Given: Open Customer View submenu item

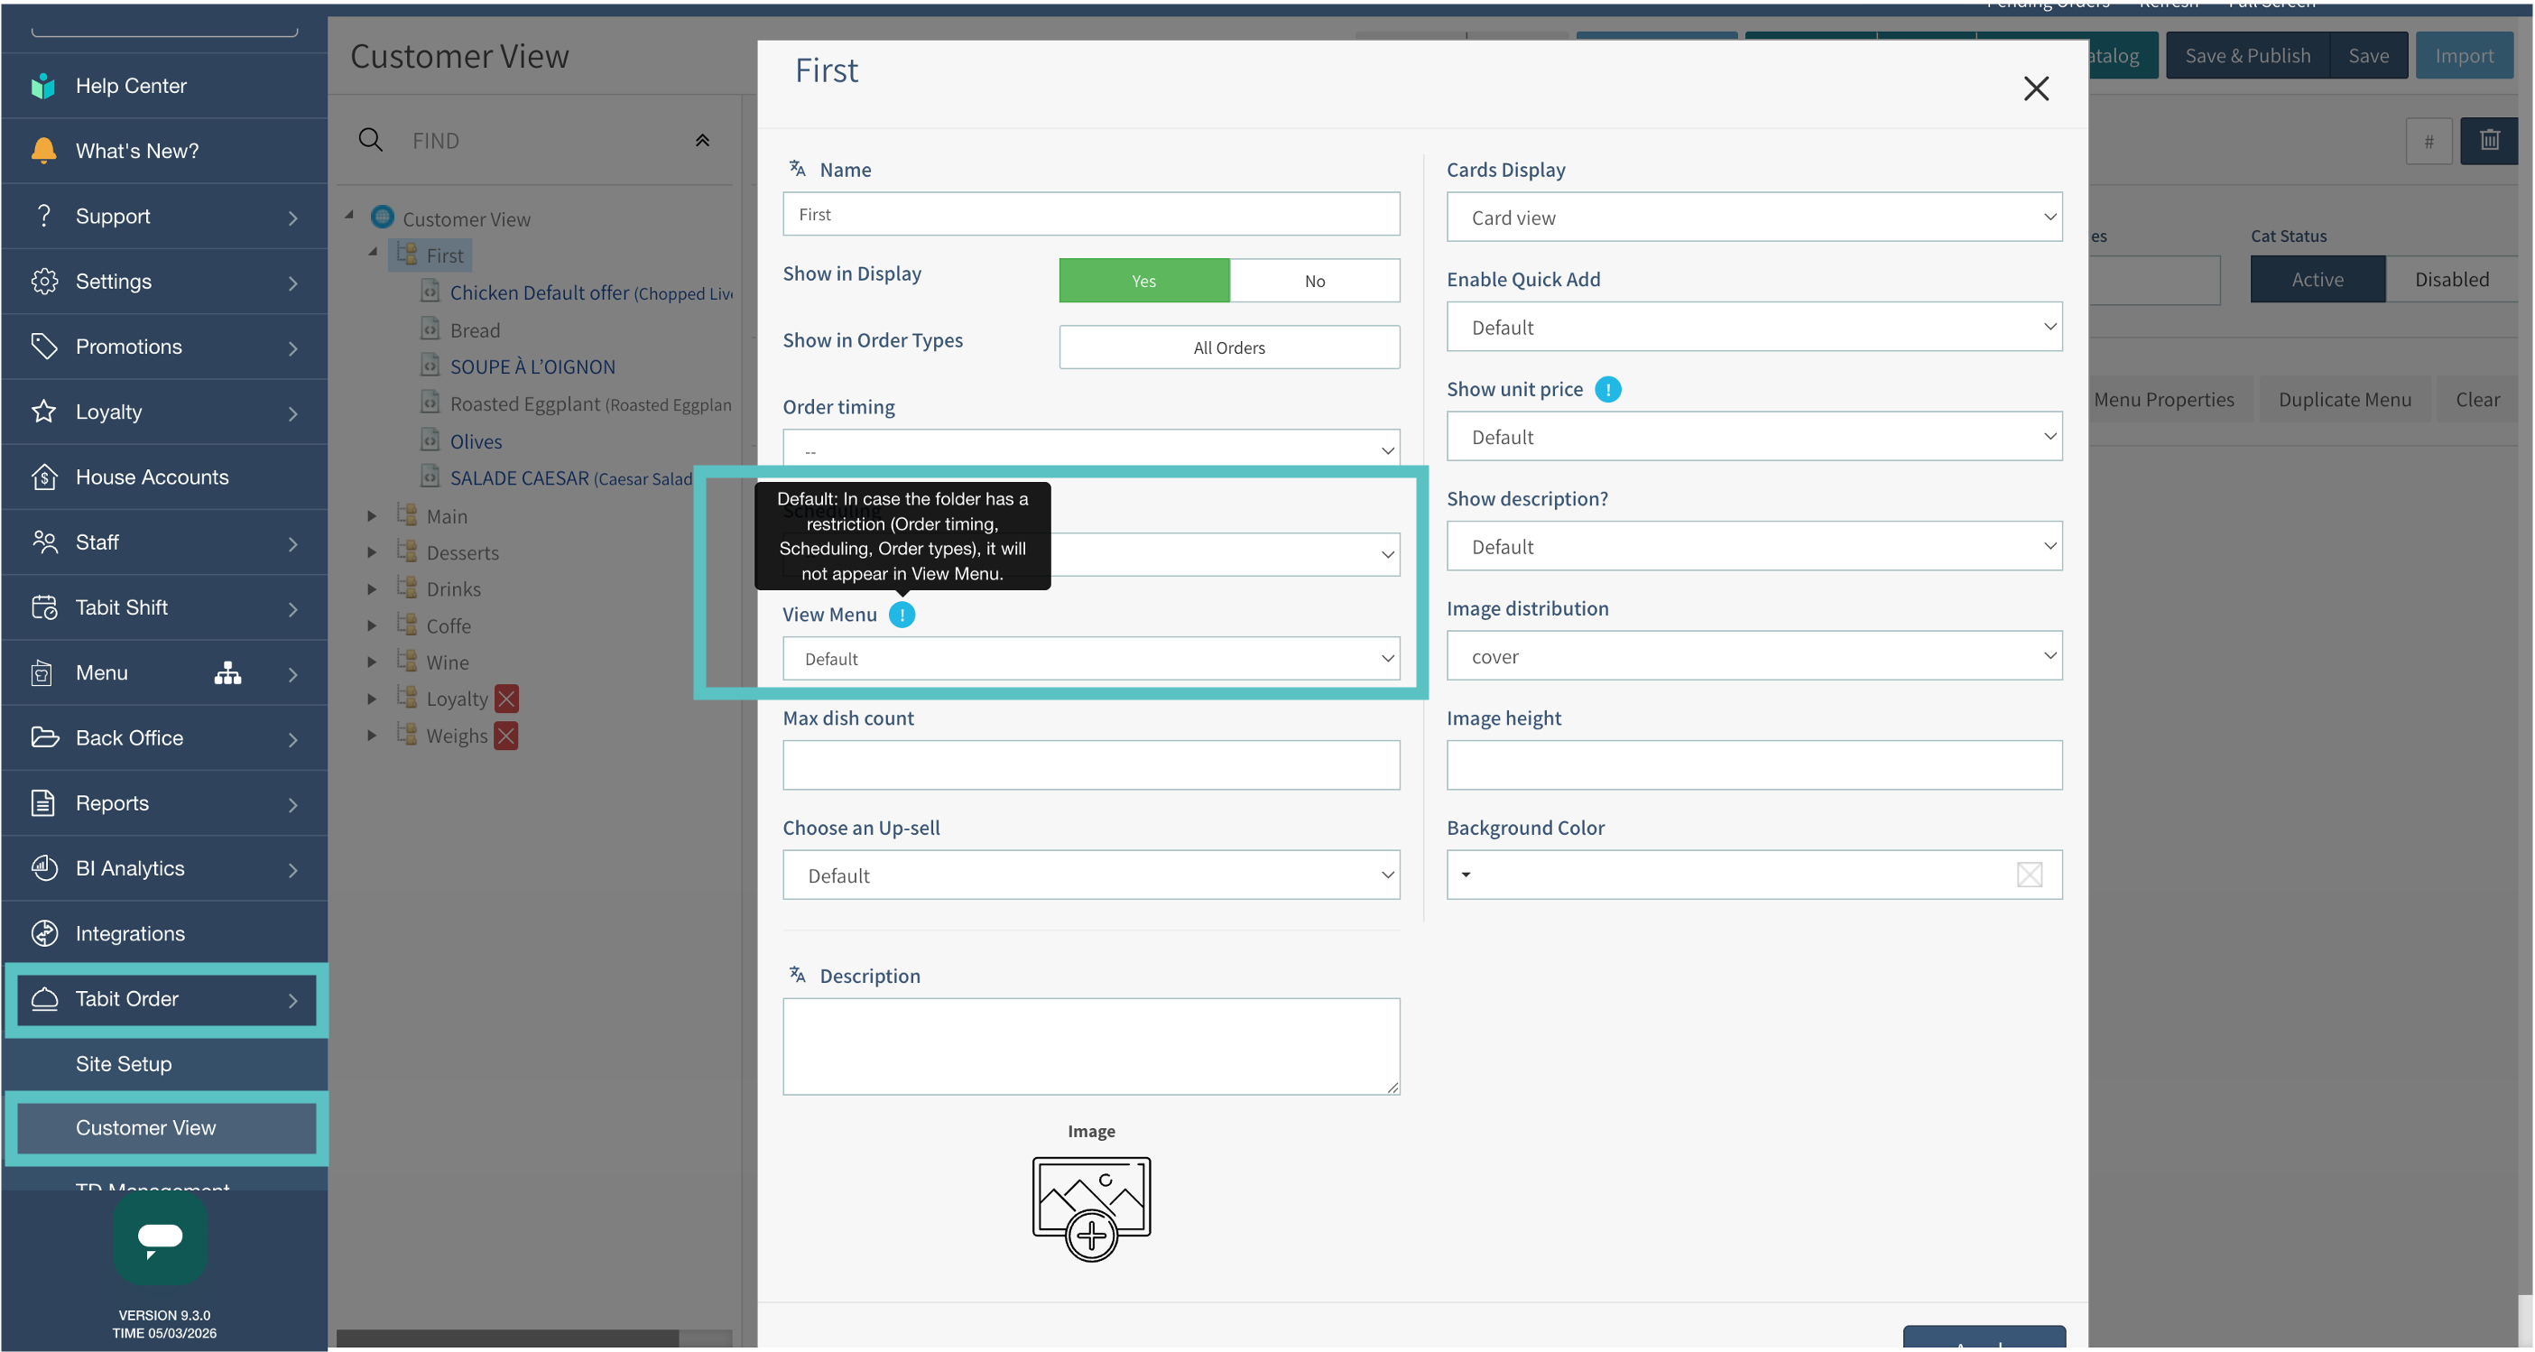Looking at the screenshot, I should [x=166, y=1127].
